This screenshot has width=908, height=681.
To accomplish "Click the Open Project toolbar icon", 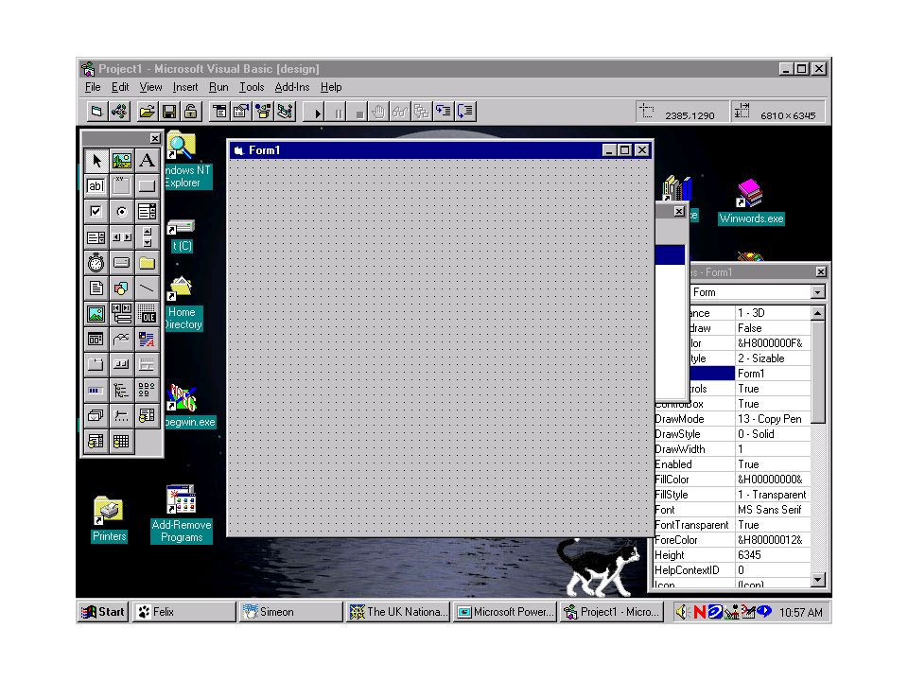I will click(148, 112).
